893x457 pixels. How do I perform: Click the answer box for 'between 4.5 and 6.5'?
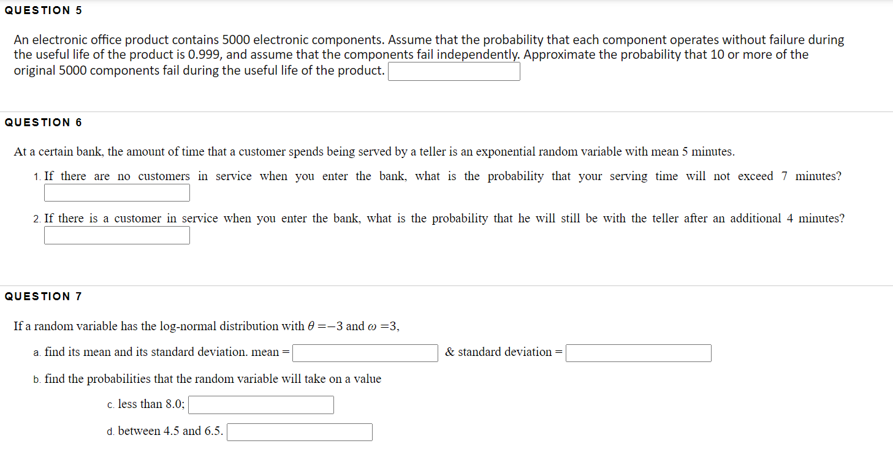[299, 432]
